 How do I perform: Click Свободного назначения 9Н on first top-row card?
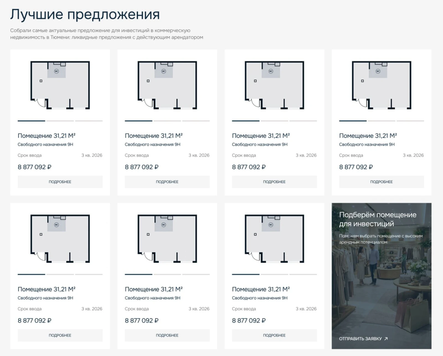[45, 144]
